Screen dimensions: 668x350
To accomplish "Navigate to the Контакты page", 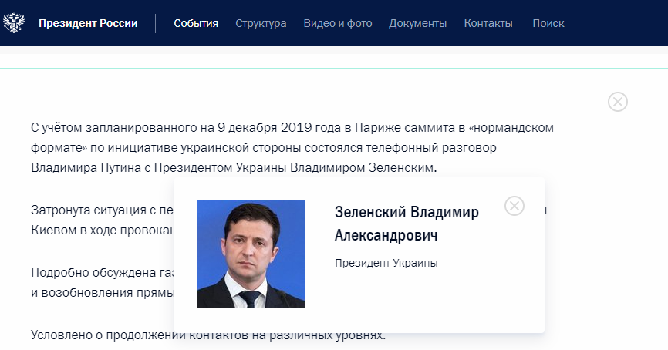I will (x=488, y=23).
